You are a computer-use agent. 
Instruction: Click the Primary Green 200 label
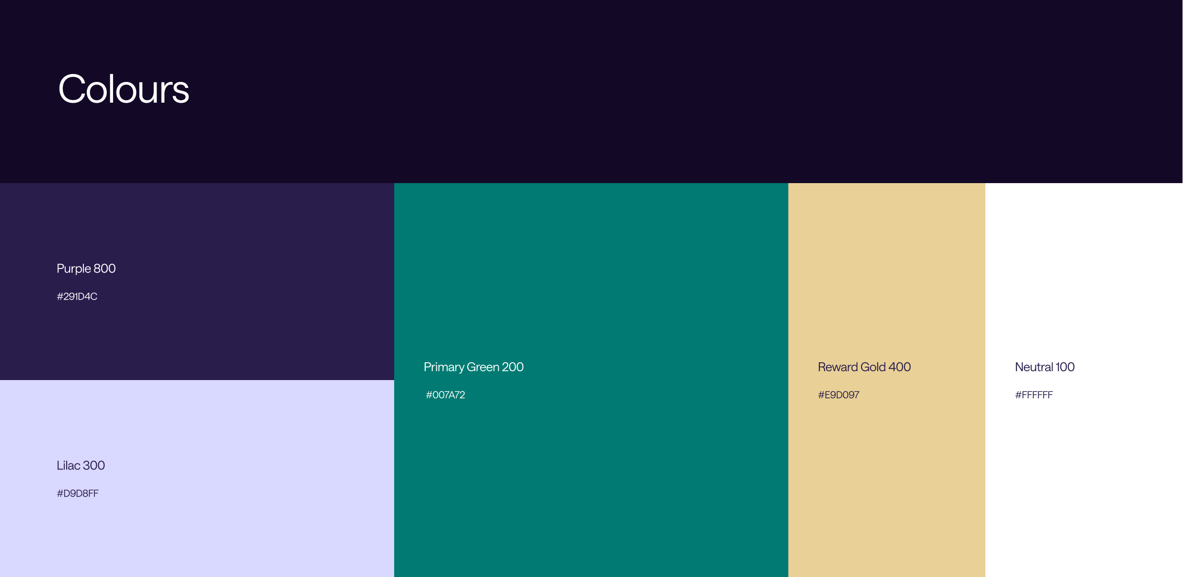(473, 367)
